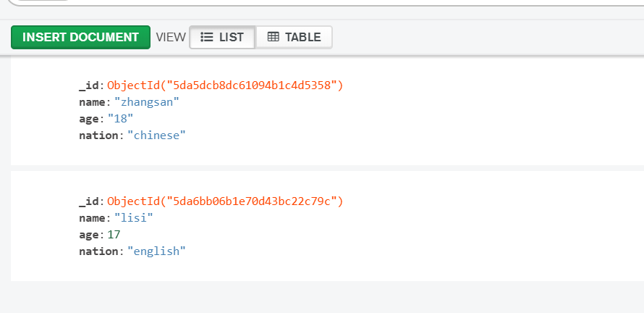Click the INSERT DOCUMENT button
644x313 pixels.
click(80, 37)
